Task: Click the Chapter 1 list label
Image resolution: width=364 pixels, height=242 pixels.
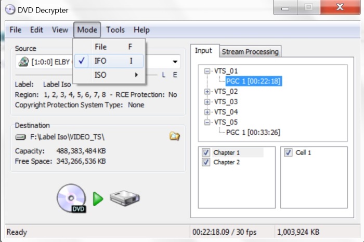Action: point(226,153)
